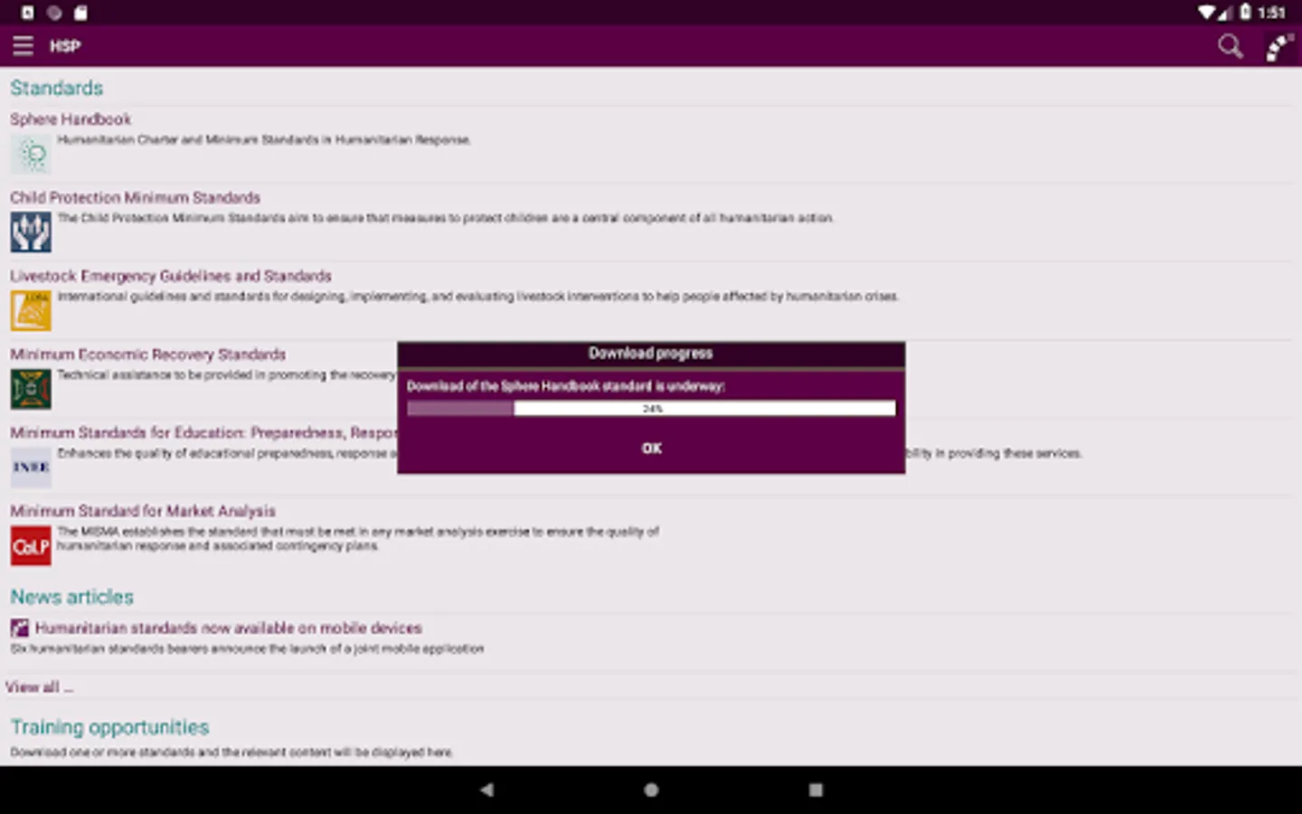The image size is (1302, 814).
Task: Tap View all news link
Action: 39,687
